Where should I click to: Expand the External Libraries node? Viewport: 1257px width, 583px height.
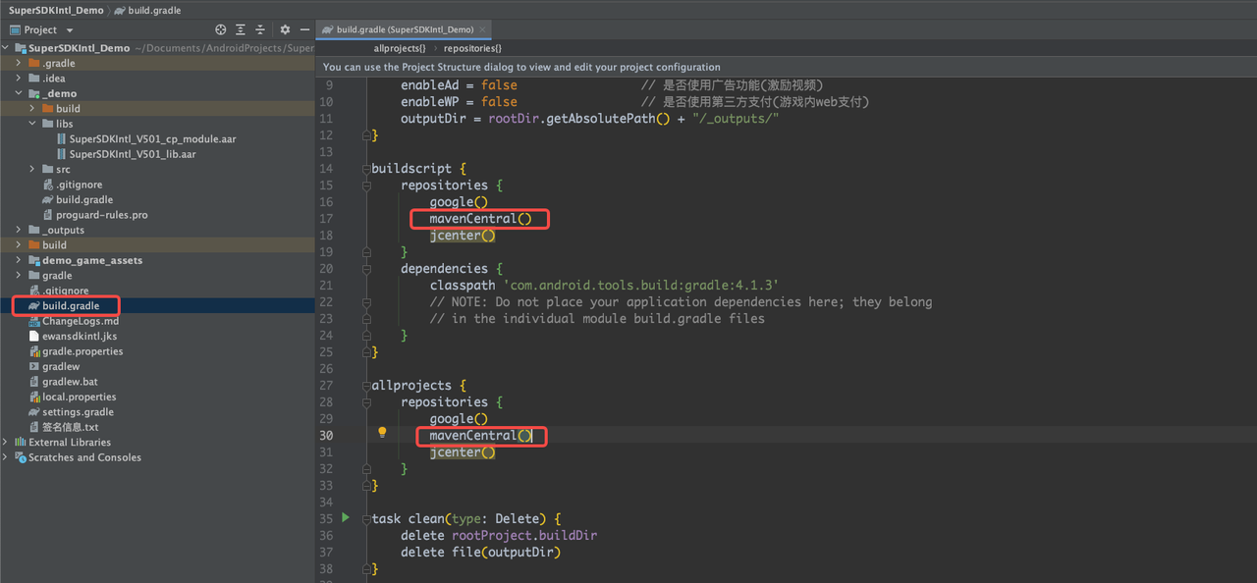[6, 443]
